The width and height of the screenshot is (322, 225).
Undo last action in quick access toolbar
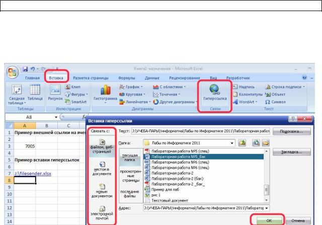coord(32,69)
